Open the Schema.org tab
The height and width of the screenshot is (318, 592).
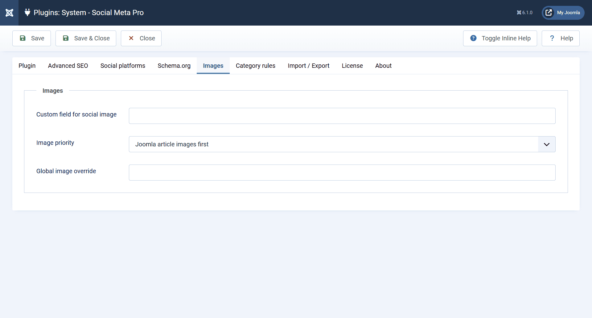[174, 66]
